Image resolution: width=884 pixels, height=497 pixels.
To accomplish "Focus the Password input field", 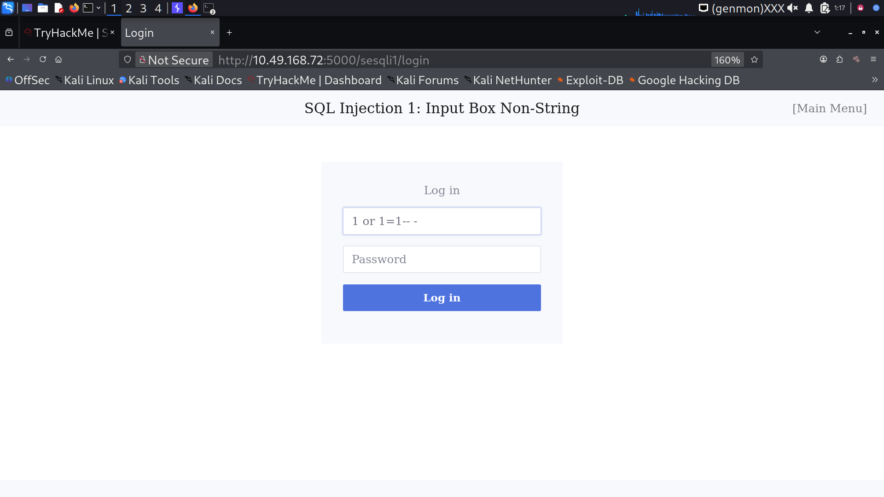I will point(442,259).
